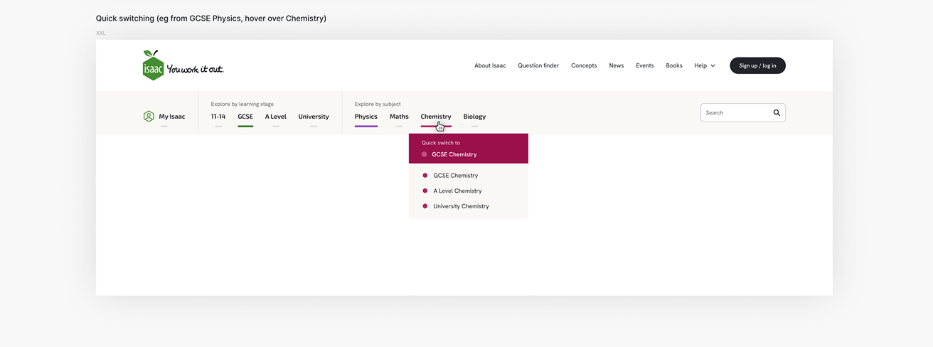Image resolution: width=933 pixels, height=347 pixels.
Task: Click the My Isaac hexagon user icon
Action: tap(149, 117)
